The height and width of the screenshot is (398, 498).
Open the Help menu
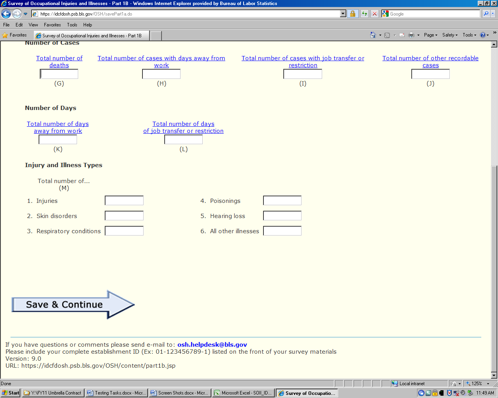[88, 25]
